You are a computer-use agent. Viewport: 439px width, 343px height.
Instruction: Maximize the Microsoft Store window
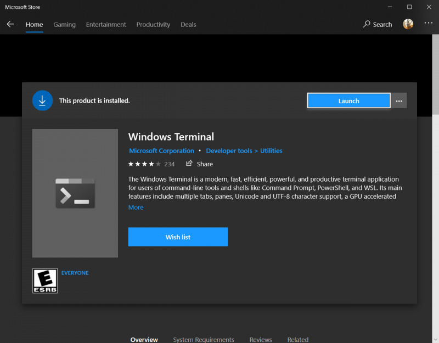tap(409, 7)
